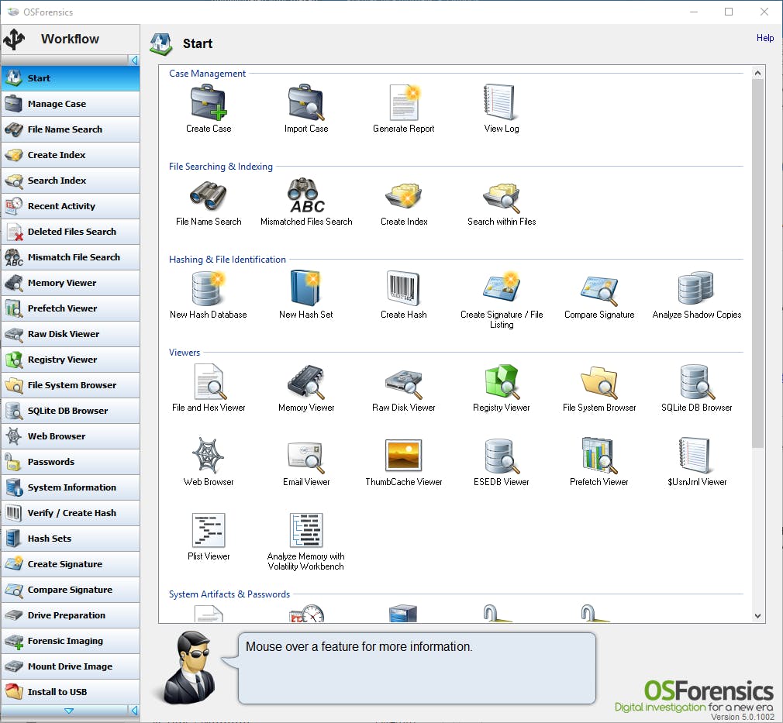The width and height of the screenshot is (783, 723).
Task: Open Create Signature / File Listing icon
Action: [502, 287]
